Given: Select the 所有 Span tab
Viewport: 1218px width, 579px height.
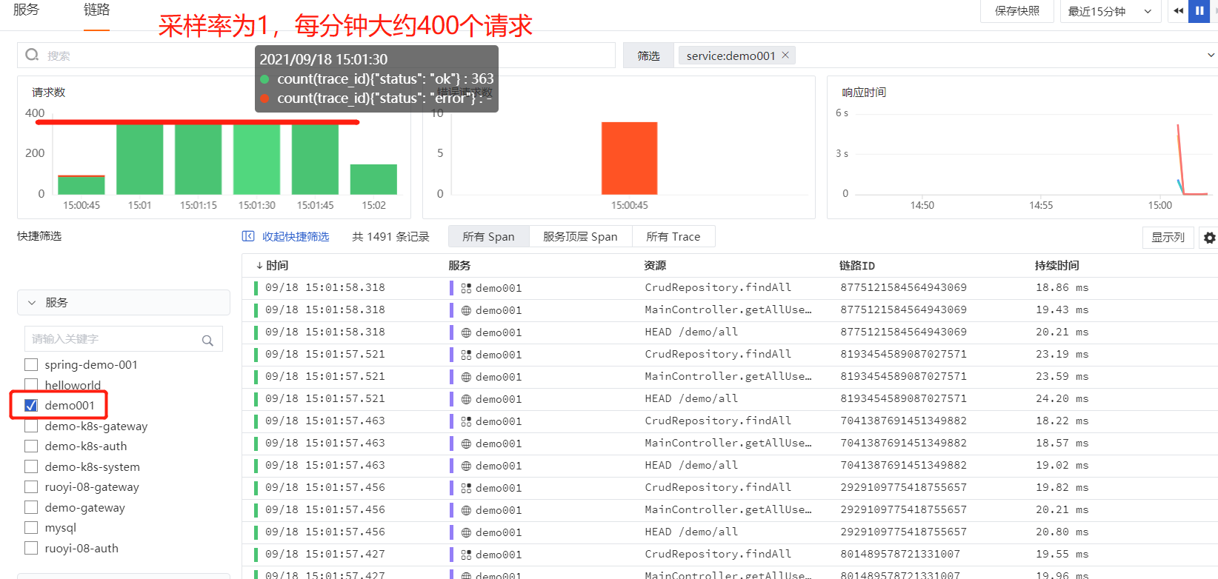Looking at the screenshot, I should coord(488,236).
